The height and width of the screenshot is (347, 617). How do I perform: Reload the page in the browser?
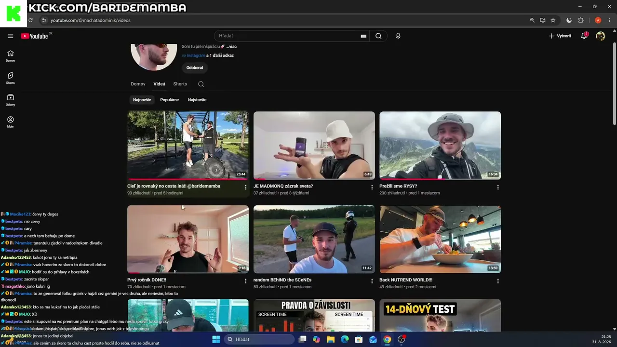(30, 20)
